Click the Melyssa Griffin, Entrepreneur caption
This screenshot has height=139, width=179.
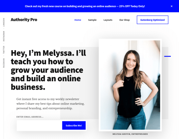point(130,134)
